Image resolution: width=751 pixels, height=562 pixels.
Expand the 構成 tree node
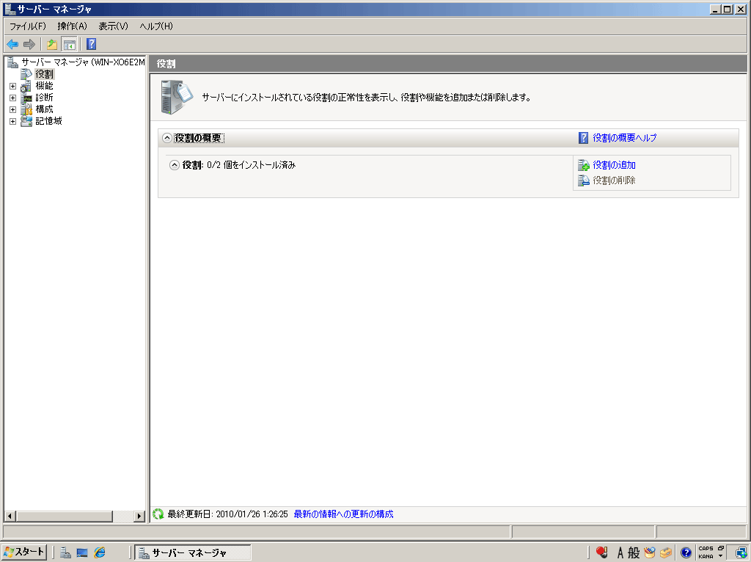click(x=13, y=110)
